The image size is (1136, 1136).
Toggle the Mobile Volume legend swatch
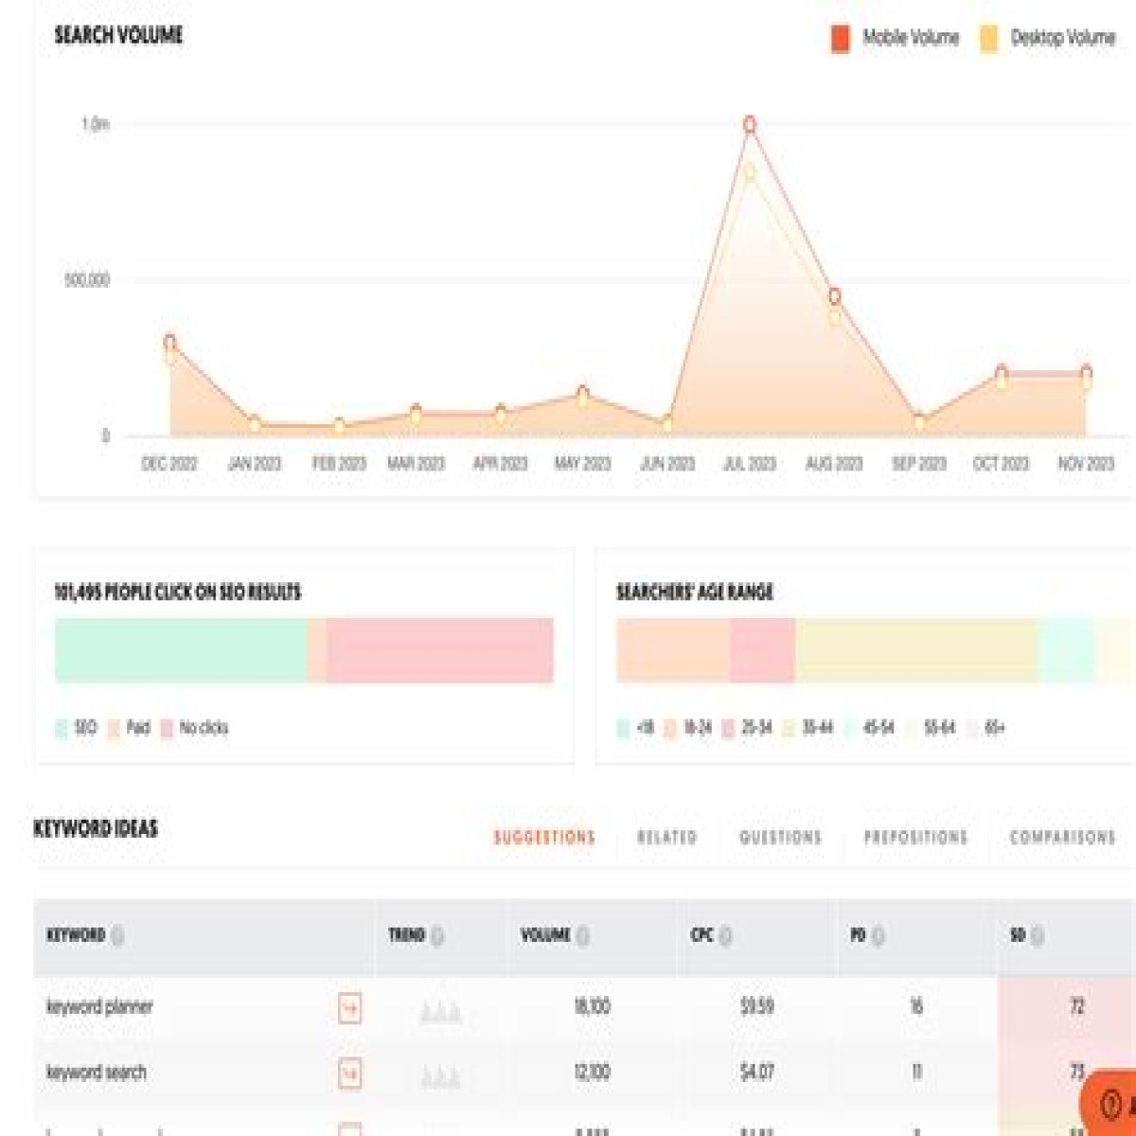(x=840, y=39)
